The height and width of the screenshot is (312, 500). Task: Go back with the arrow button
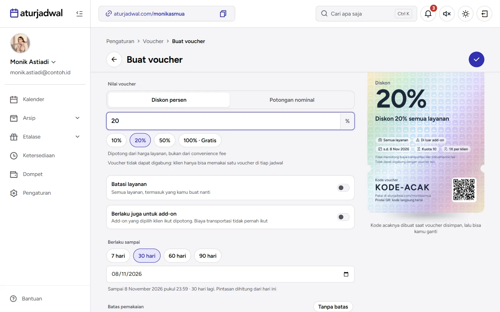pyautogui.click(x=114, y=59)
